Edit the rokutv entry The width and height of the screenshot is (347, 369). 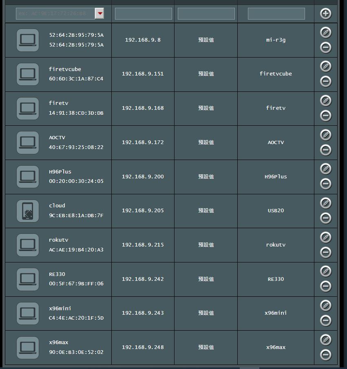(325, 237)
